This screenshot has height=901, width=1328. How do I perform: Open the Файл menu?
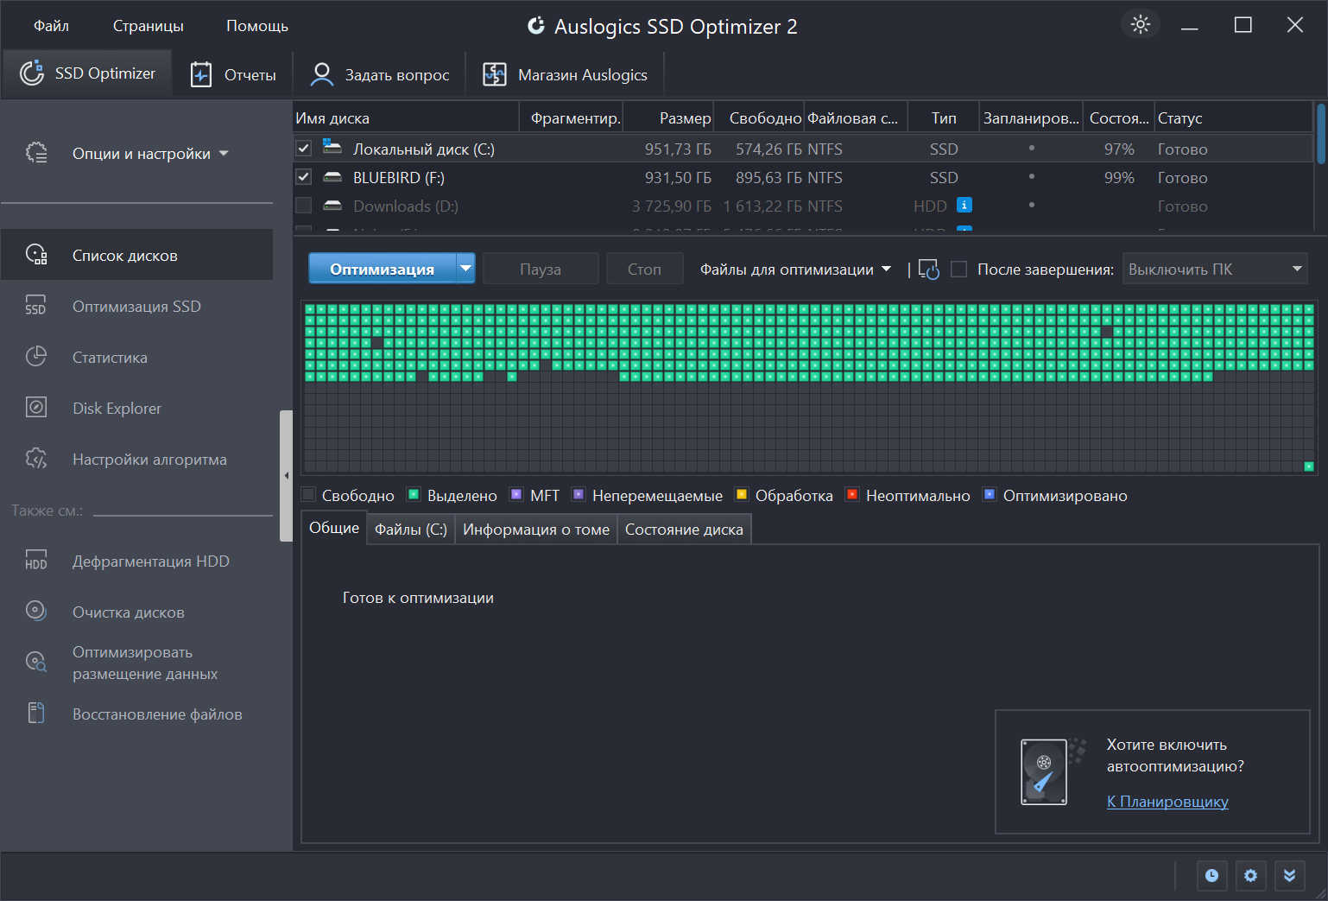pos(51,26)
